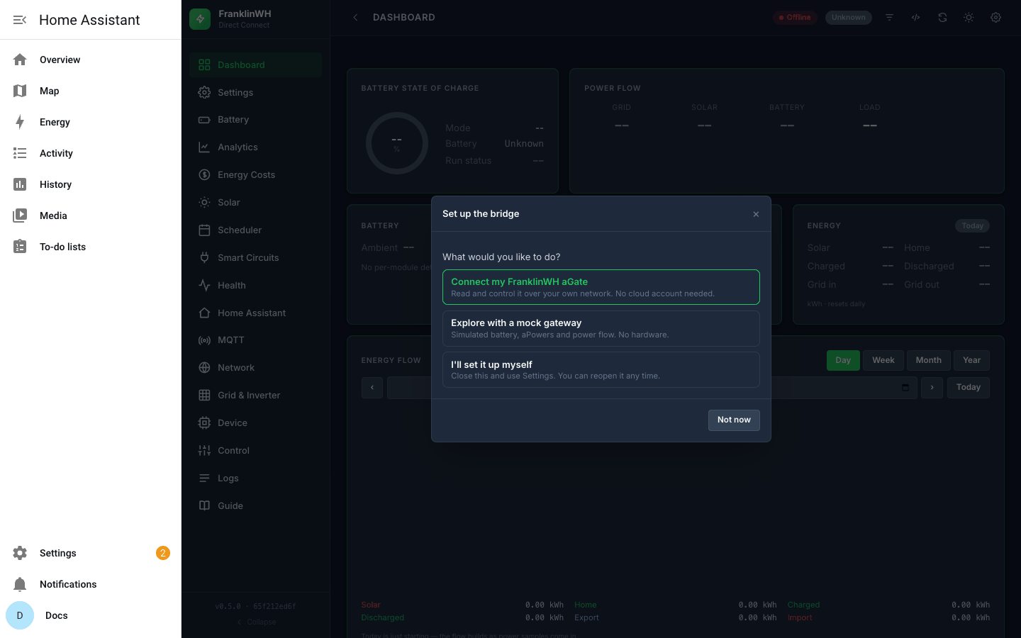The image size is (1021, 638).
Task: Click the Today button
Action: (969, 387)
